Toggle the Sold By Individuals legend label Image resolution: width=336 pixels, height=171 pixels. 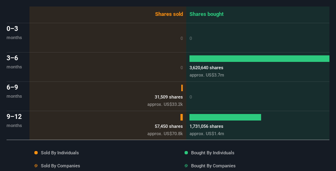tap(60, 153)
